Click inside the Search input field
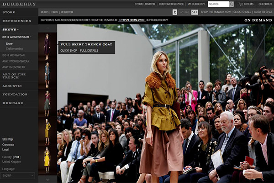Image resolution: width=274 pixels, height=183 pixels. (x=218, y=4)
